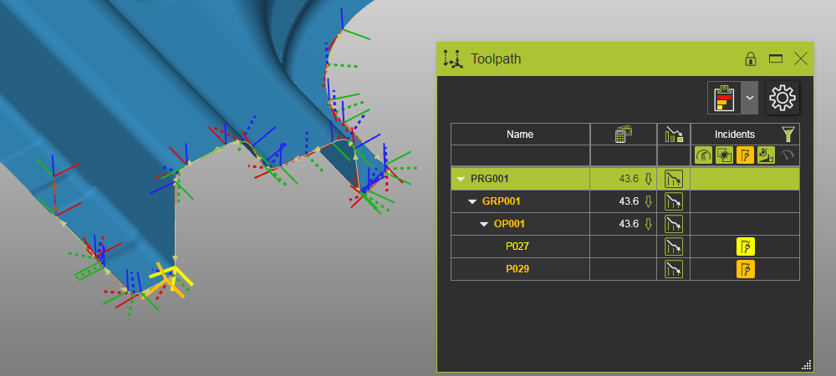Click the incidents report clipboard button

click(x=723, y=98)
